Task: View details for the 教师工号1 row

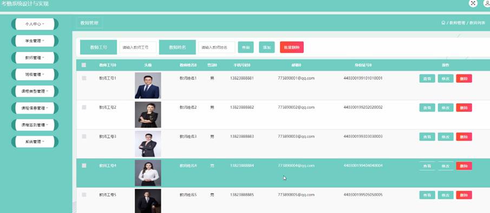Action: pos(427,78)
